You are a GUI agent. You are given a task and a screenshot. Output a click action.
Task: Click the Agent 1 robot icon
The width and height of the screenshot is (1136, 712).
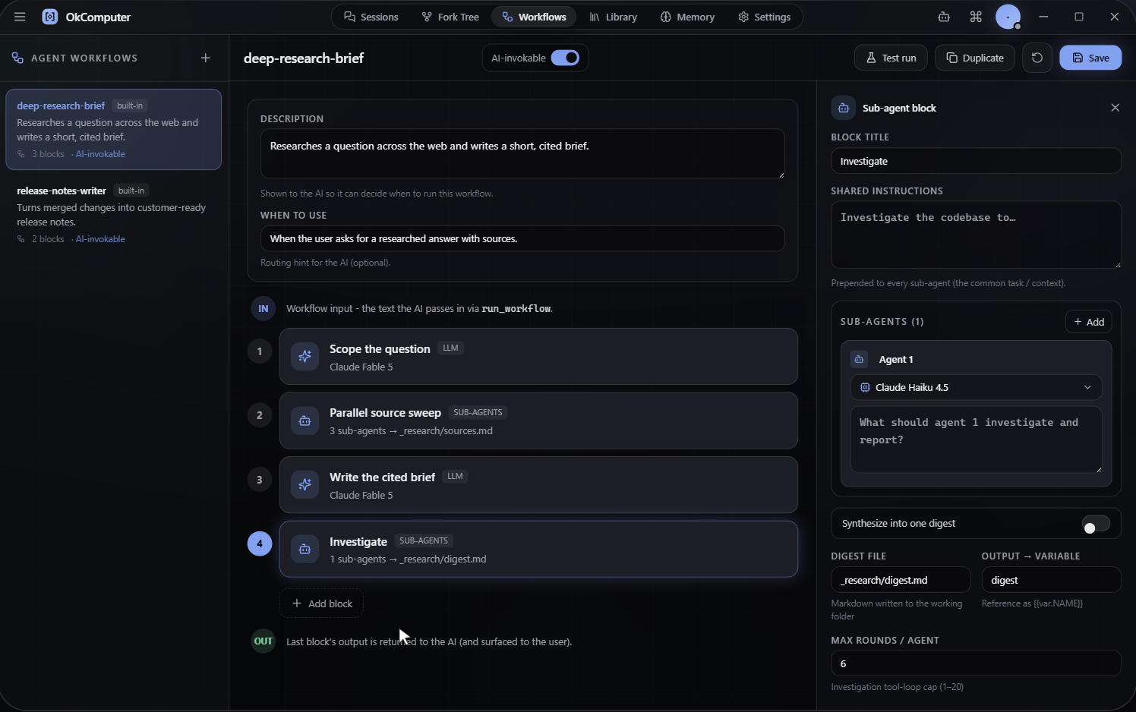[859, 359]
